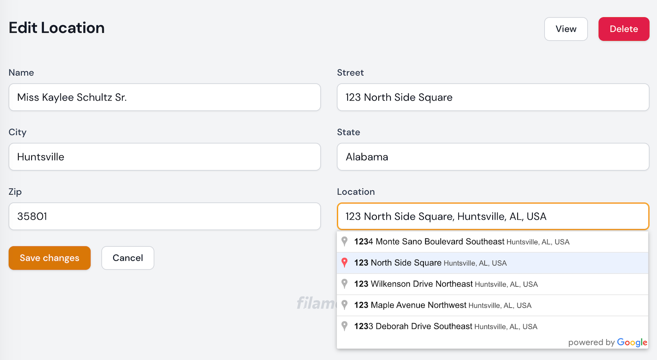Select 123 Maple Avenue Northwest suggestion
The width and height of the screenshot is (657, 360).
pyautogui.click(x=442, y=305)
